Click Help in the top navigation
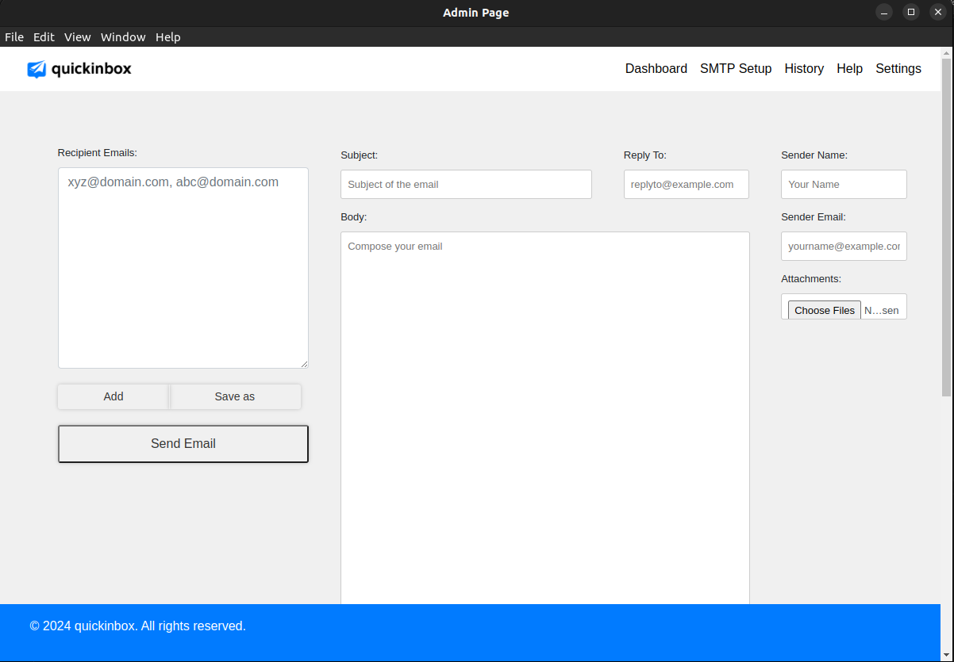954x662 pixels. (x=849, y=69)
